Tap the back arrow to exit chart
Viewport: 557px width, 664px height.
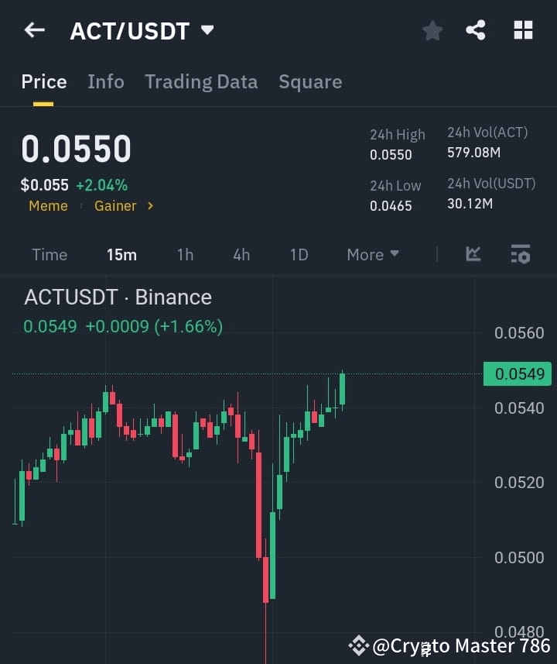click(32, 29)
